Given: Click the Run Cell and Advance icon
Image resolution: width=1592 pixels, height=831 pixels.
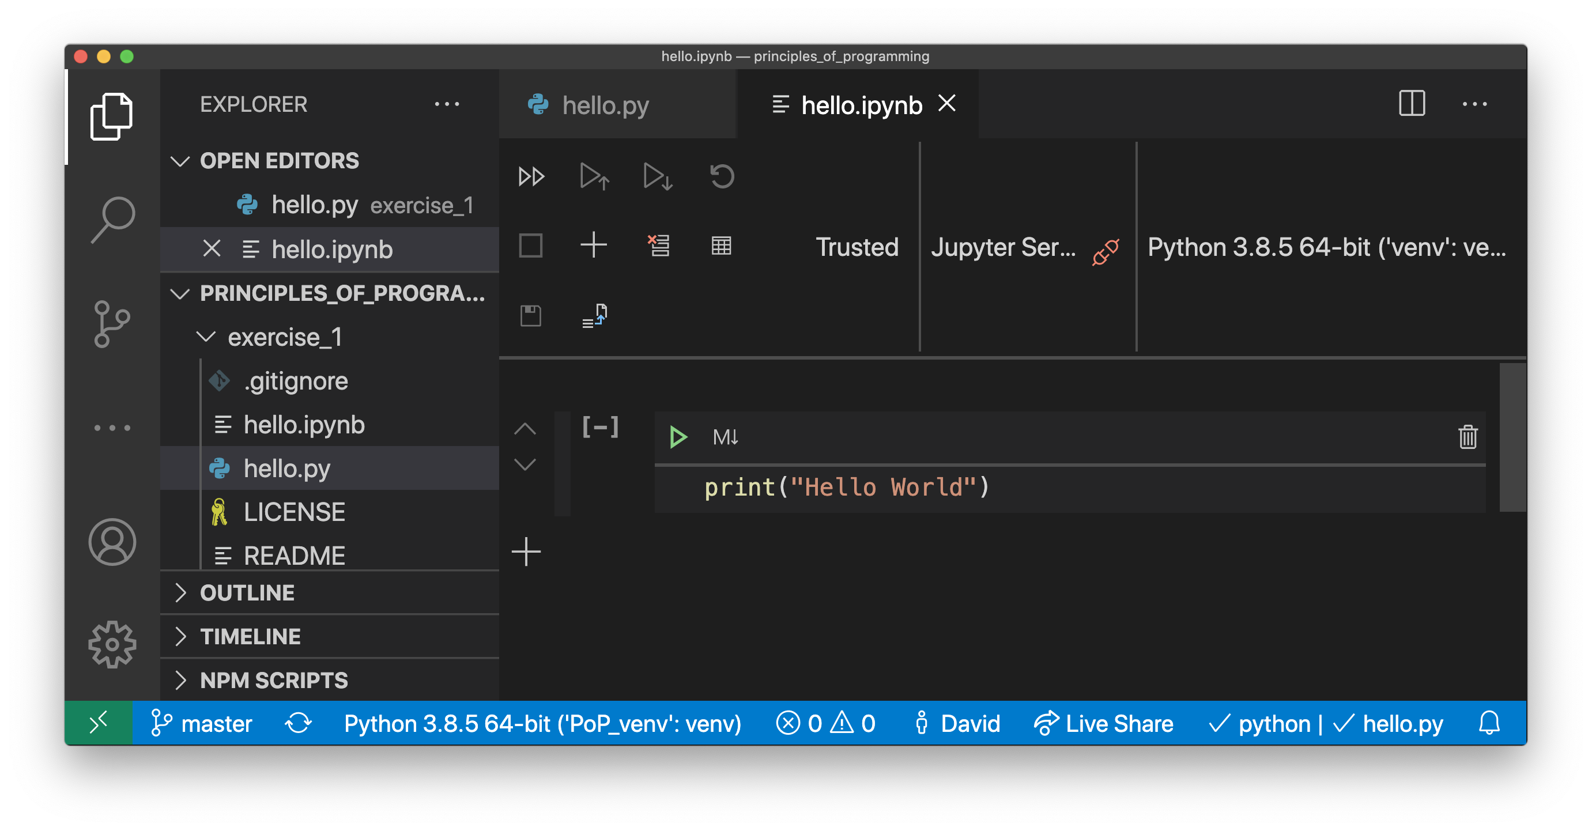Looking at the screenshot, I should [658, 175].
